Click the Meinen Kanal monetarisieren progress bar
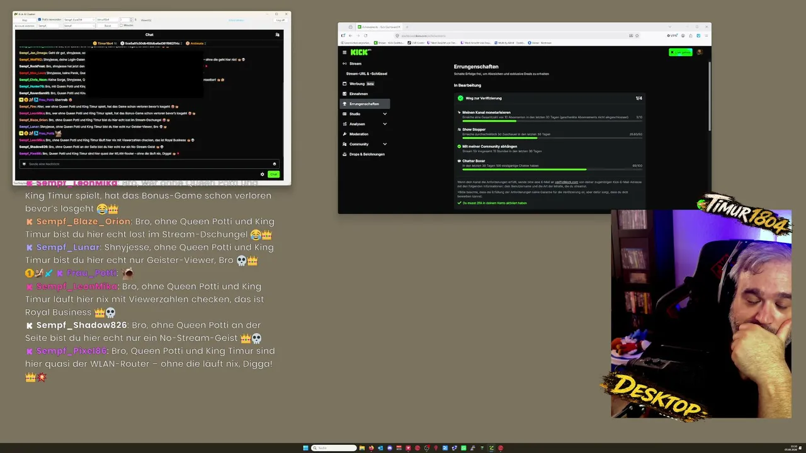The width and height of the screenshot is (806, 453). point(552,121)
